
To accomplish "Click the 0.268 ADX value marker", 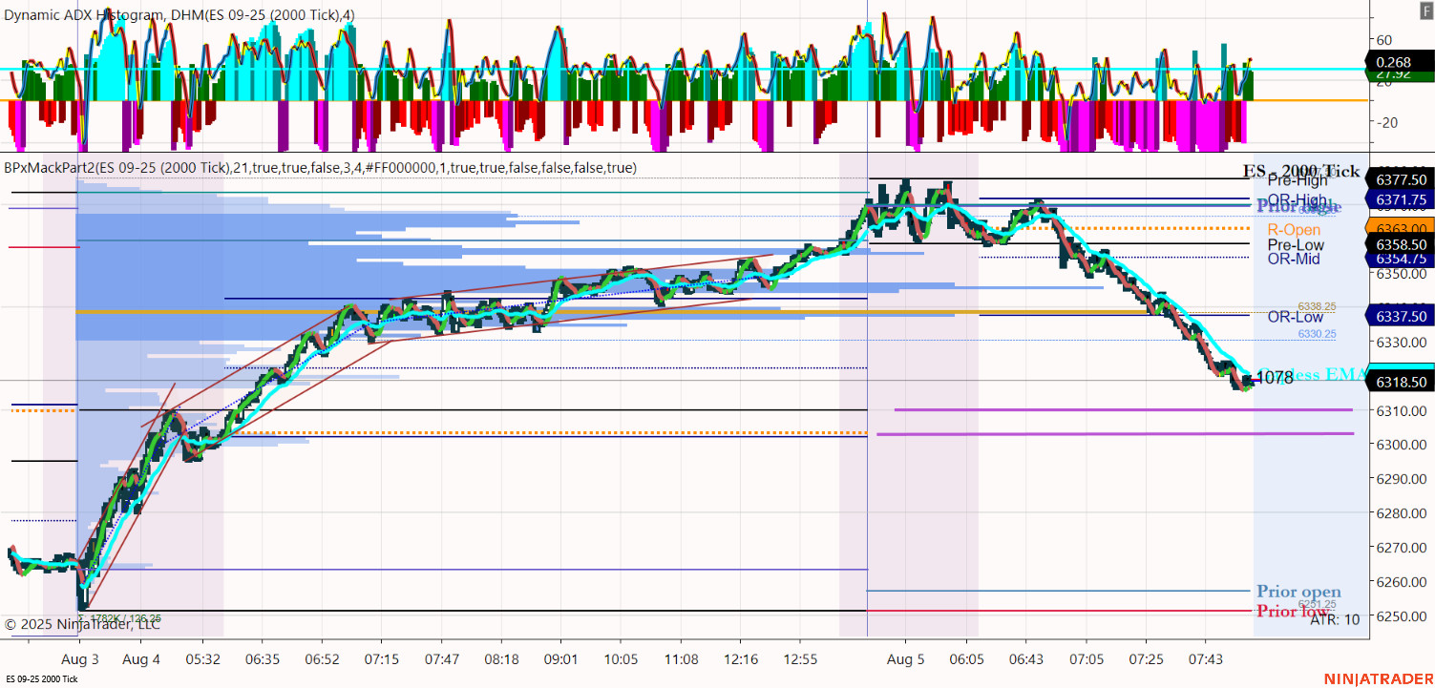I will (x=1402, y=62).
